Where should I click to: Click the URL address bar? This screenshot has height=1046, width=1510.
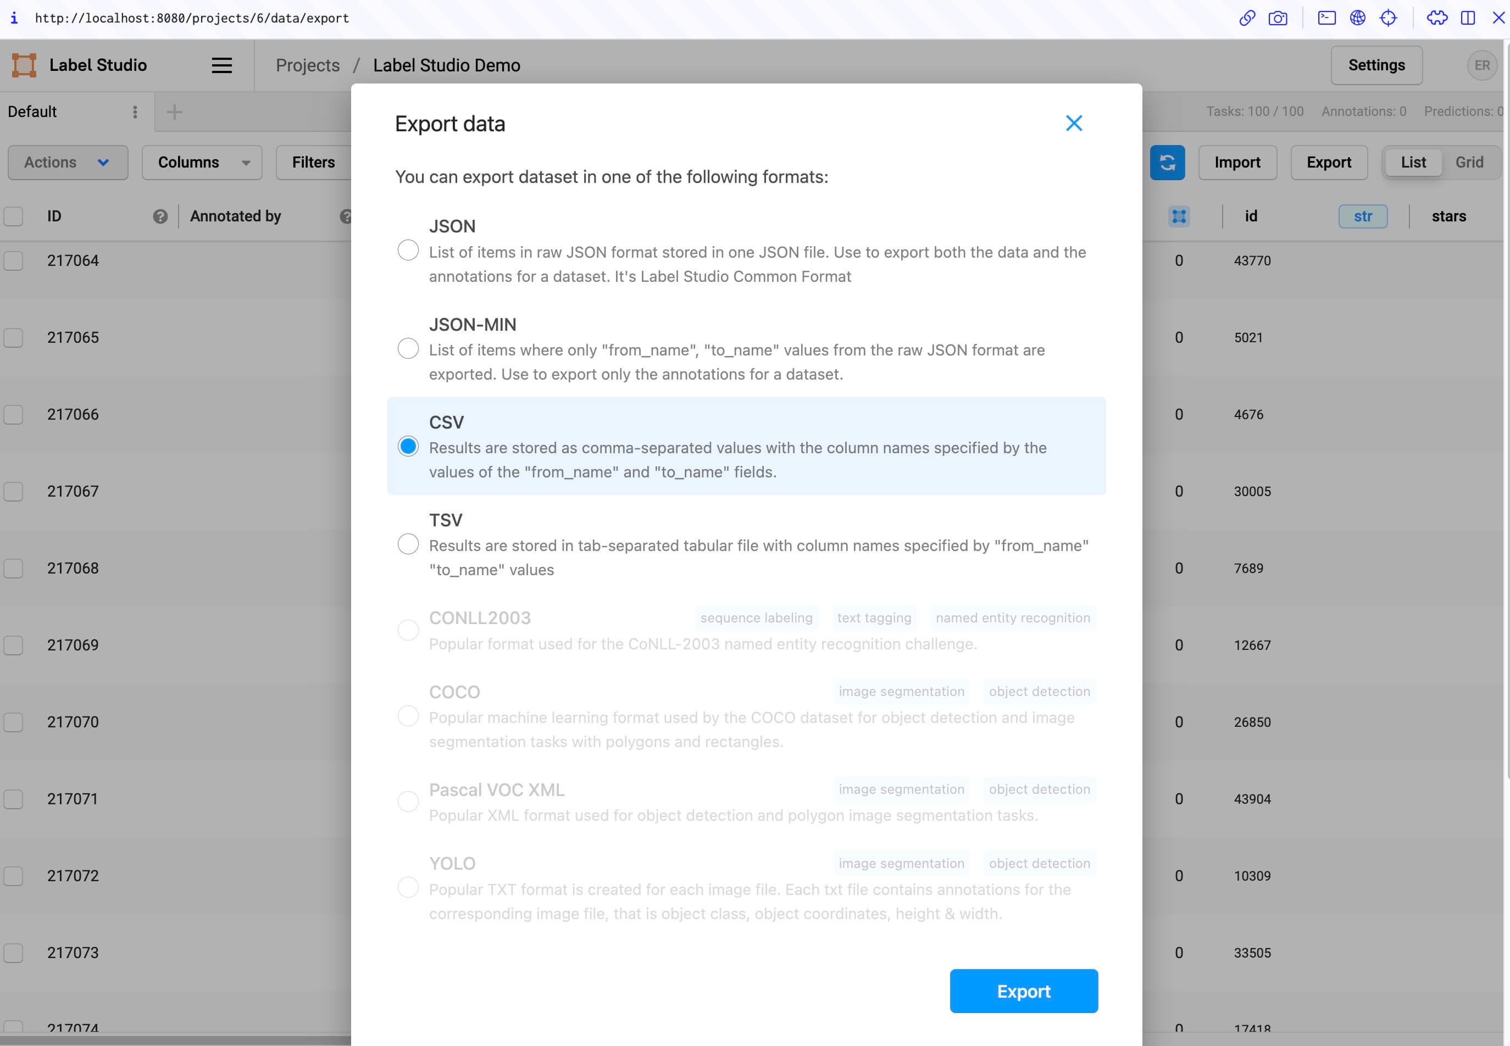click(x=192, y=18)
